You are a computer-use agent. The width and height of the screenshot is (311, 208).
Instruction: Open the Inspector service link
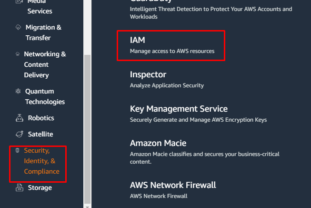tap(148, 74)
